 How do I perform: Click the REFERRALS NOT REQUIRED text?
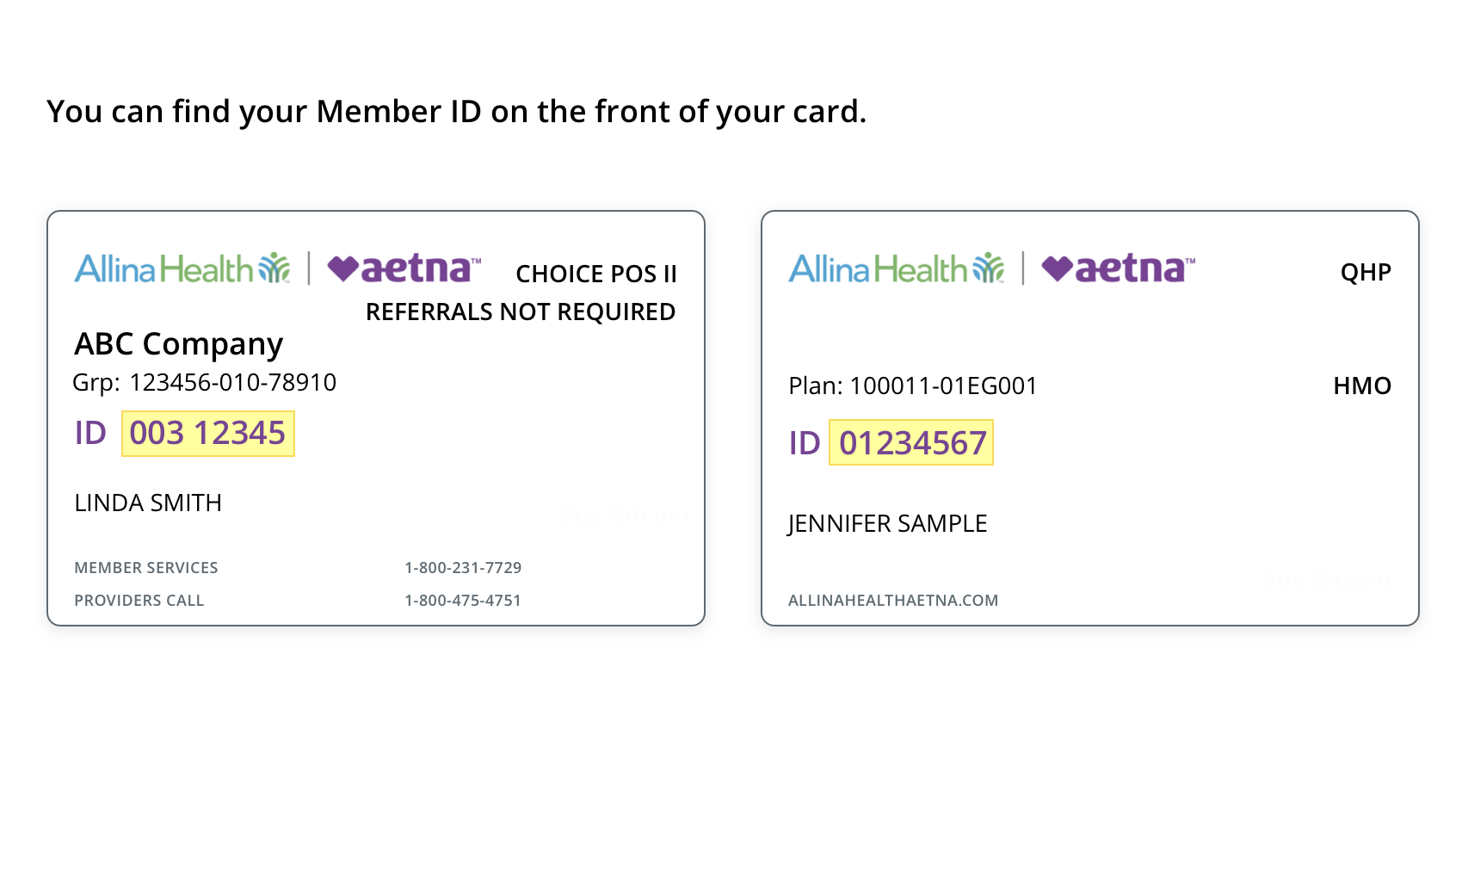(x=521, y=312)
